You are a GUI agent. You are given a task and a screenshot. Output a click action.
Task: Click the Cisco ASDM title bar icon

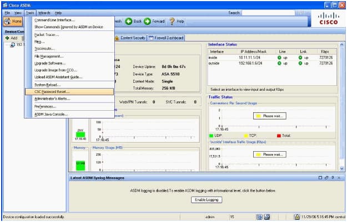tap(6, 5)
